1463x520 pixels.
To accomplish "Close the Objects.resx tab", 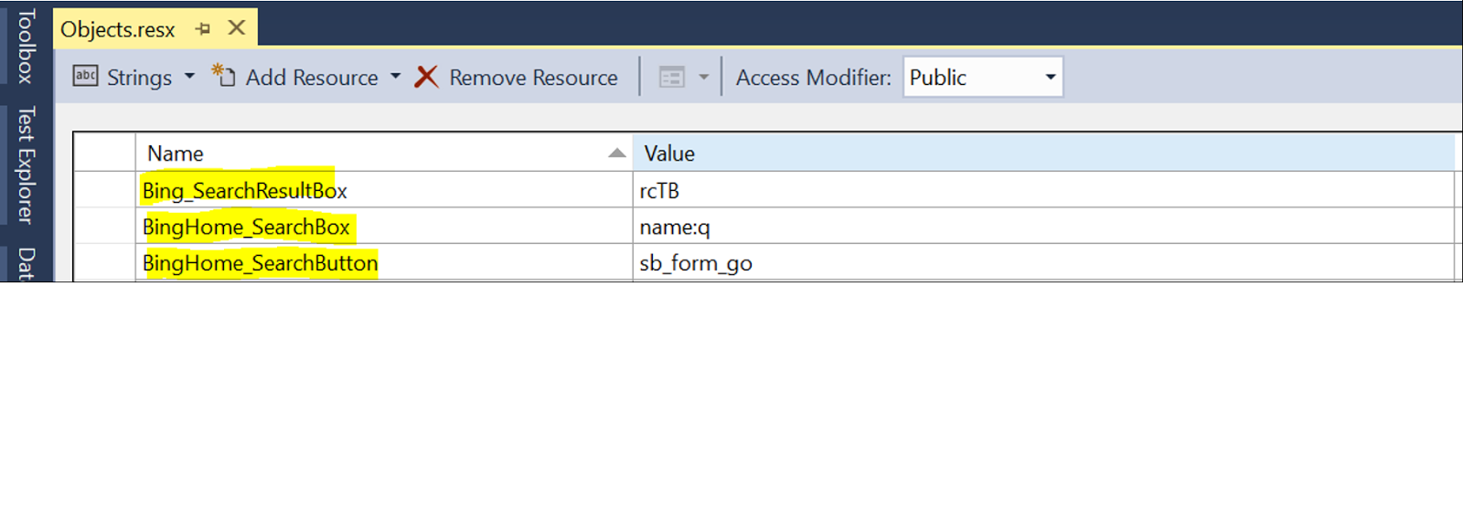I will point(237,28).
